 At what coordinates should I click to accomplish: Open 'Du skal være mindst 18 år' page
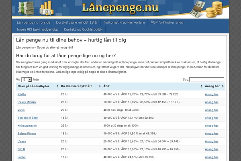coord(77,23)
